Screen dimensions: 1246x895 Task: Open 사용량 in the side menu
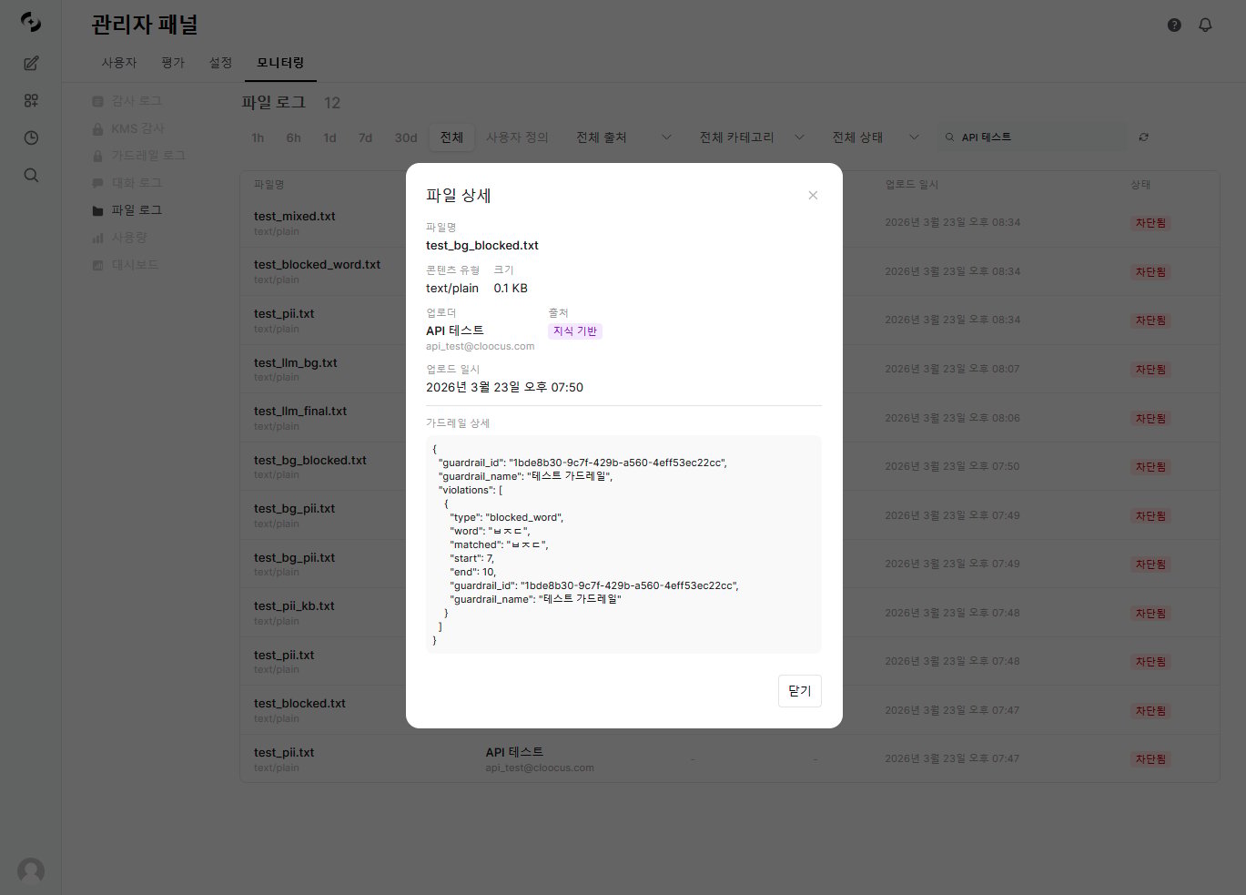click(129, 238)
